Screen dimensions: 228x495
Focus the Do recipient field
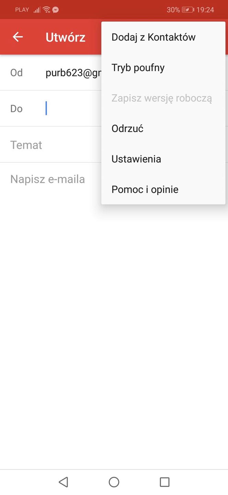tap(52, 108)
